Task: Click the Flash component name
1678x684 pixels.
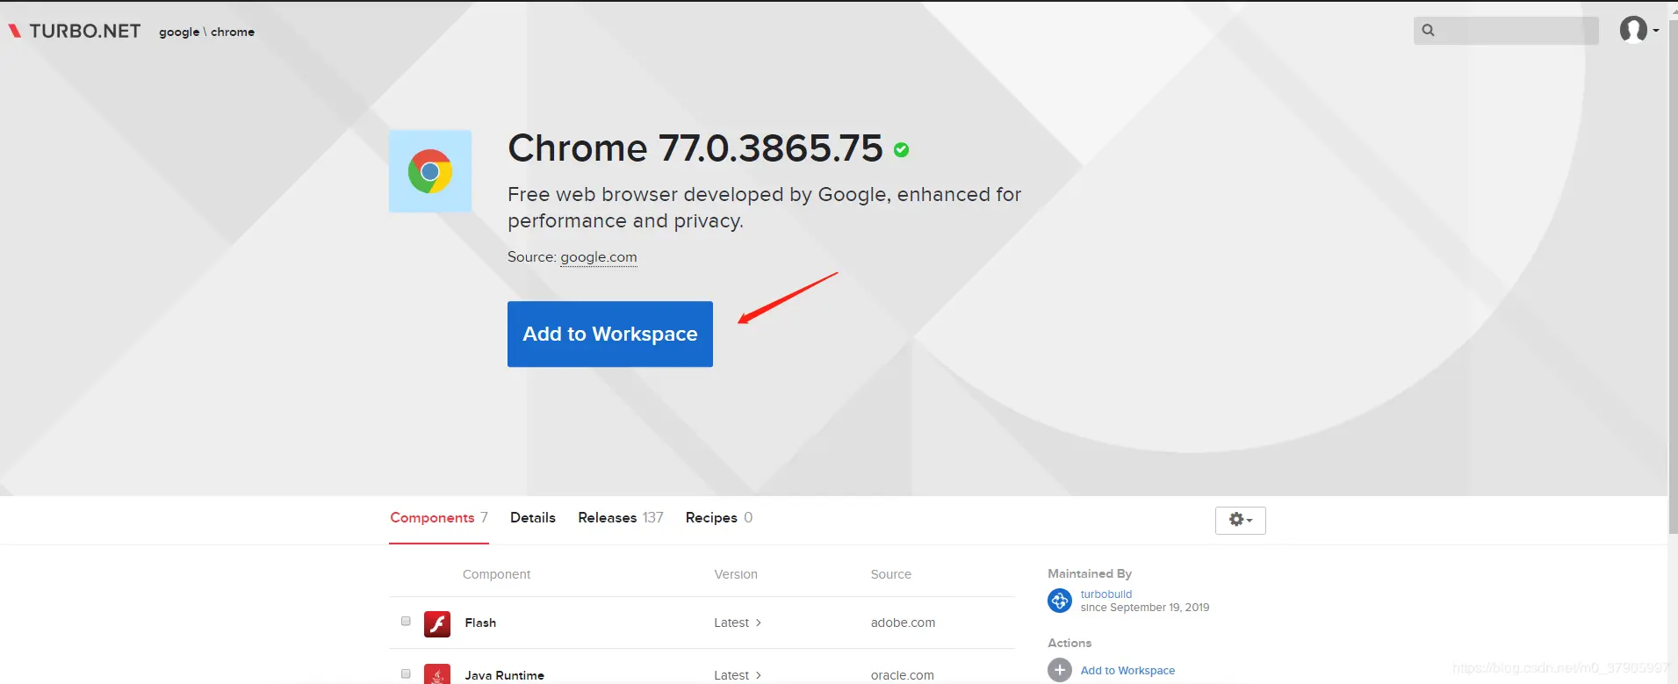Action: pyautogui.click(x=480, y=623)
